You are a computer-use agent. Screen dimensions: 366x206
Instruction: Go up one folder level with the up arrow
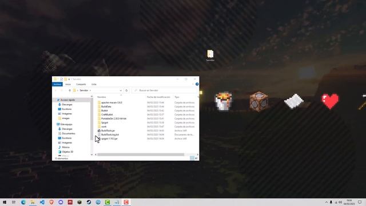tap(70, 90)
